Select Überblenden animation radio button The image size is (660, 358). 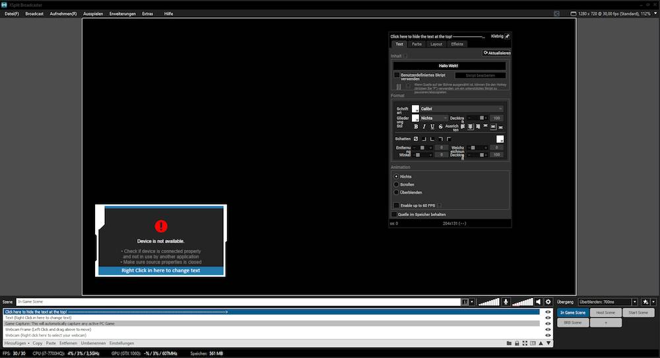click(396, 193)
